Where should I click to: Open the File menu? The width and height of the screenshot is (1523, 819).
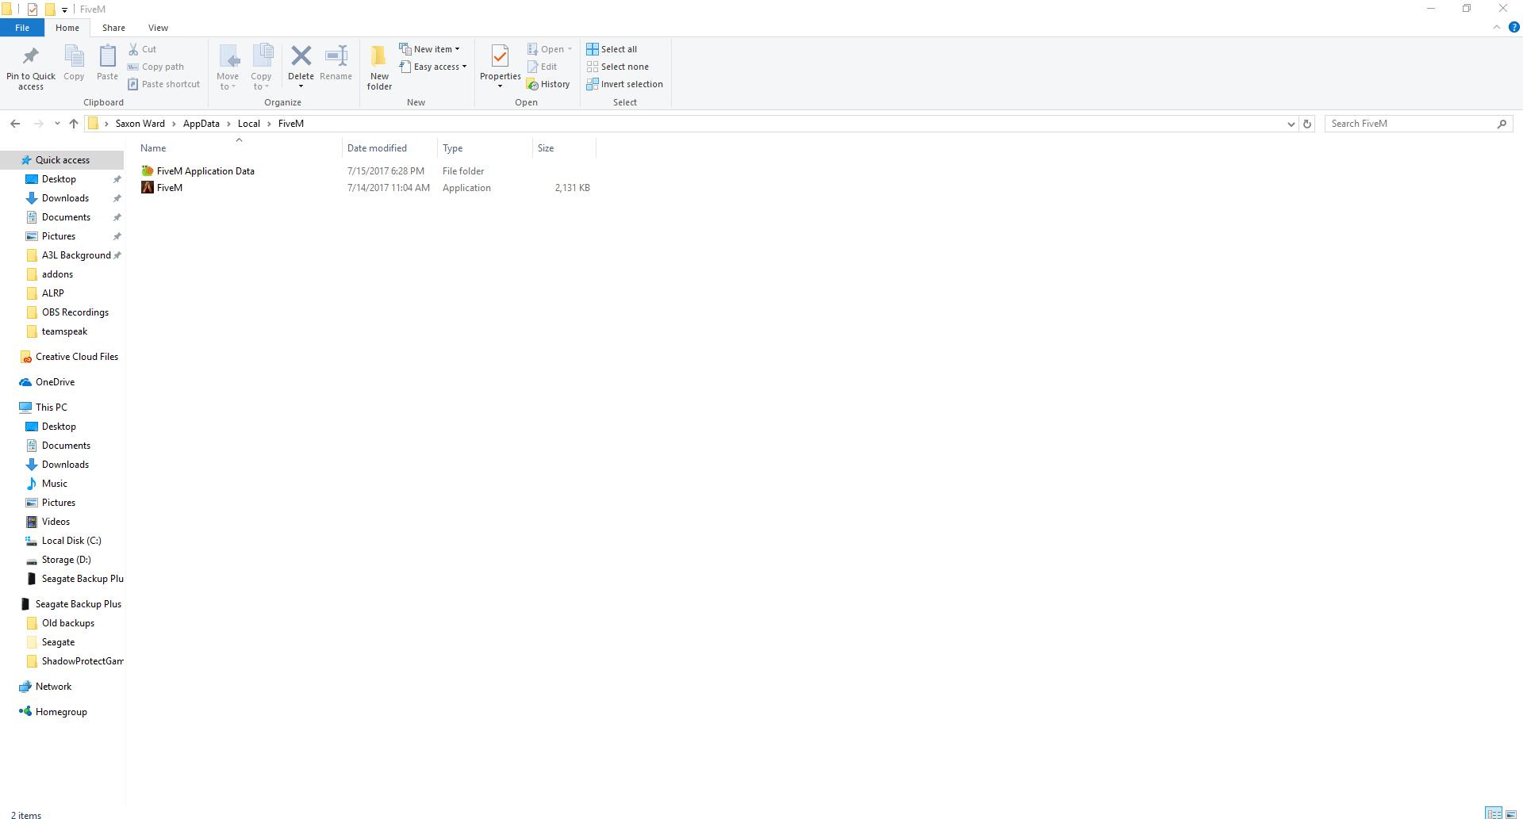point(22,28)
